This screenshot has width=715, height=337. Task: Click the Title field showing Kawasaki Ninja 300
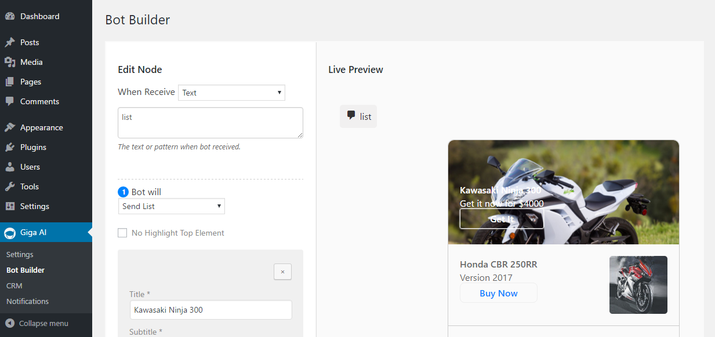(x=210, y=310)
